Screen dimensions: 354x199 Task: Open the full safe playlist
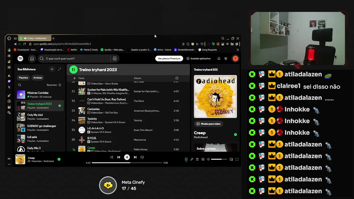(x=40, y=139)
